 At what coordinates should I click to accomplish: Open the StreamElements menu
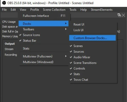click(101, 10)
